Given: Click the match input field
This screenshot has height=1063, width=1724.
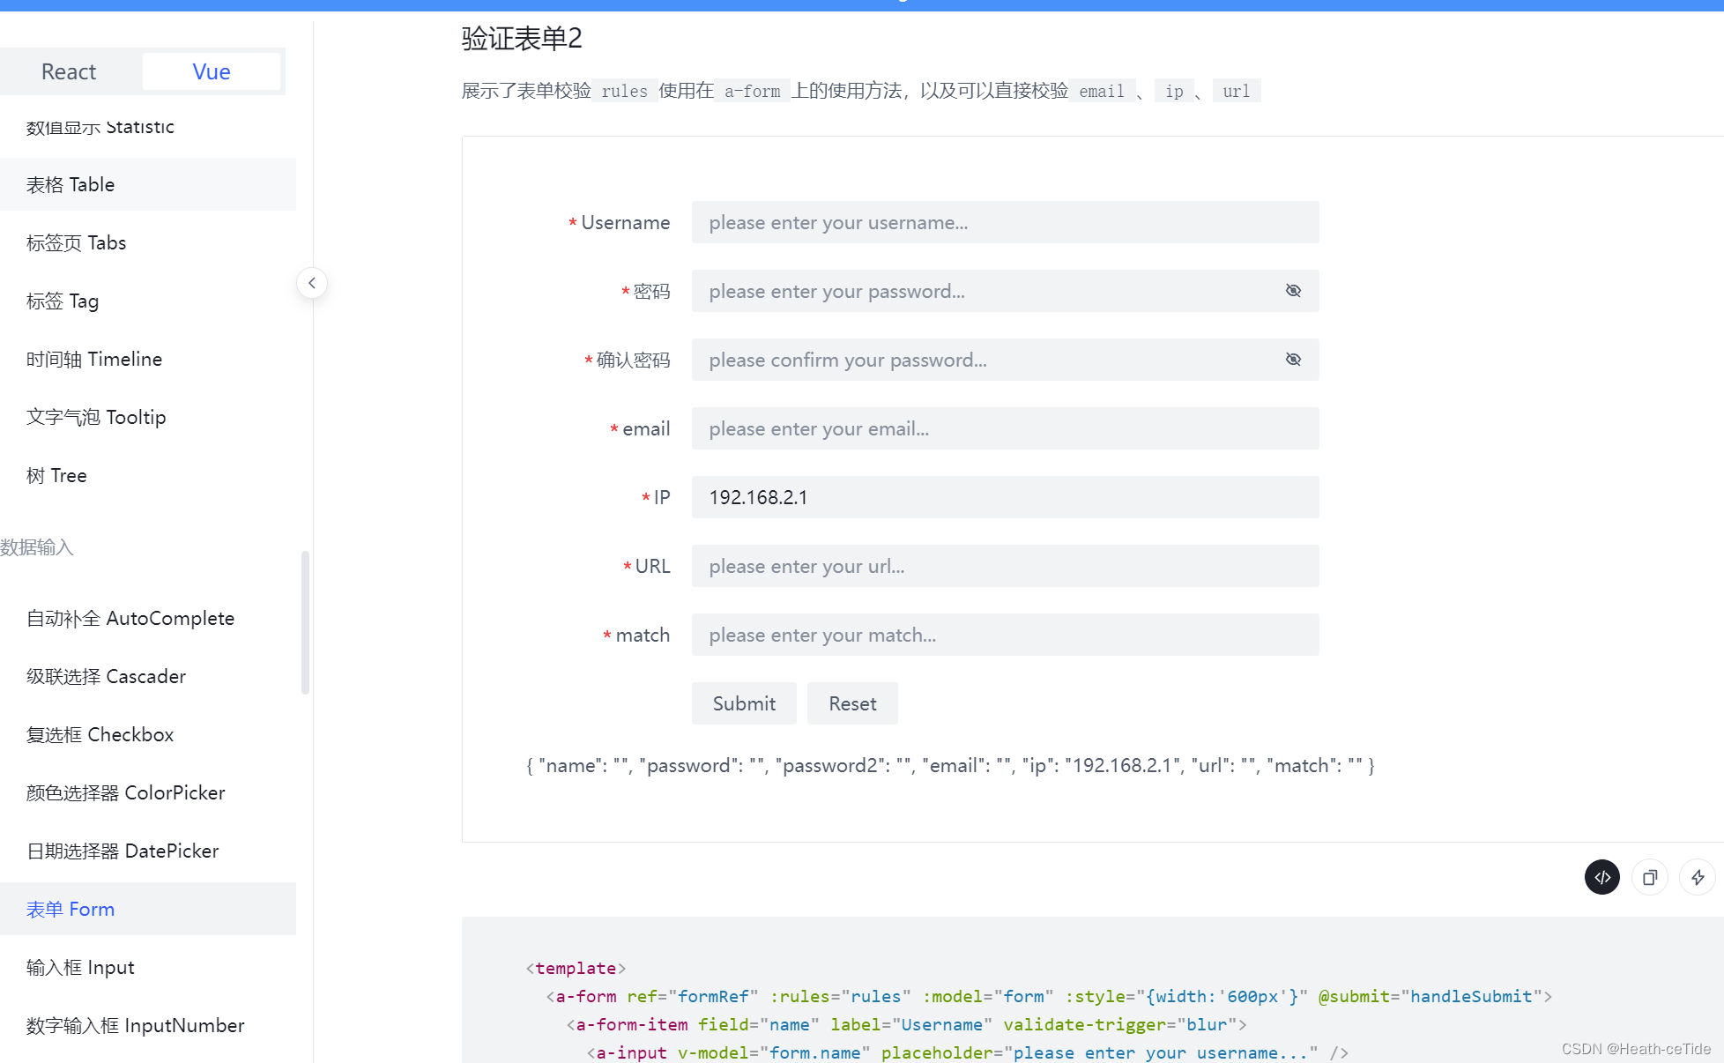Looking at the screenshot, I should [1005, 635].
